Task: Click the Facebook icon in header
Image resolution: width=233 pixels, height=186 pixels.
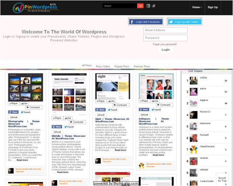Action: coord(148,6)
